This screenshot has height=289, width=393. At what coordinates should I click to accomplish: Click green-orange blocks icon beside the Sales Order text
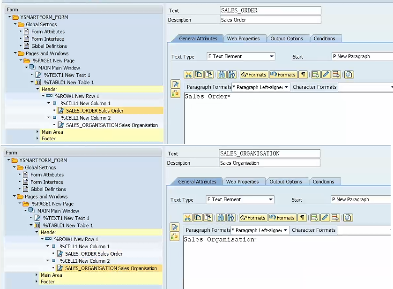[x=176, y=93]
